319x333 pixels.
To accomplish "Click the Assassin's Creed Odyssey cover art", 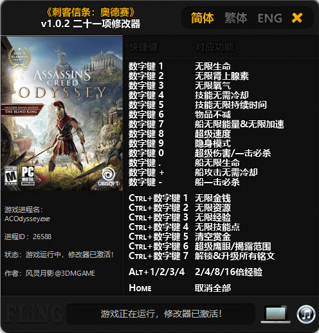I will click(x=62, y=113).
